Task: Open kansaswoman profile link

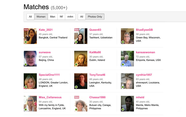Action: click(x=145, y=52)
